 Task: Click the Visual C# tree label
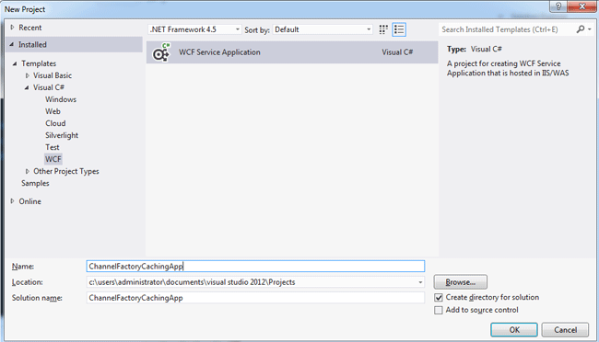(x=49, y=87)
